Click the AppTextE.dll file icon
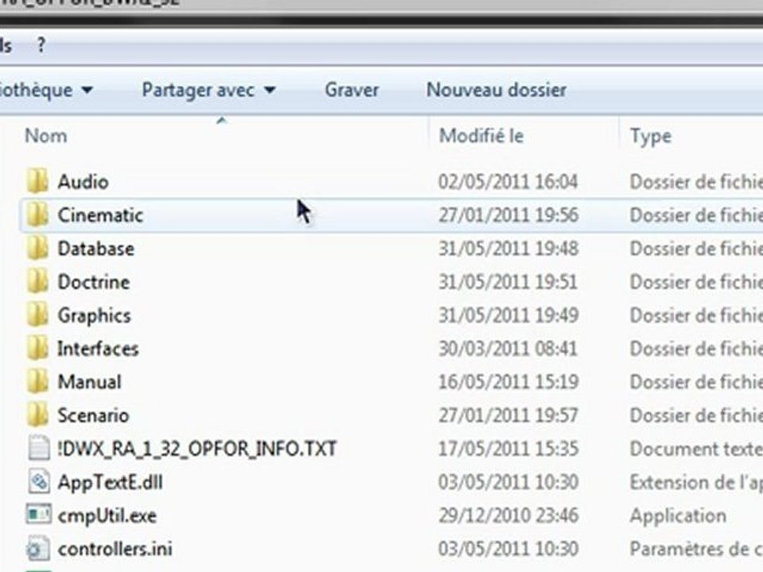The height and width of the screenshot is (572, 763). pos(38,482)
